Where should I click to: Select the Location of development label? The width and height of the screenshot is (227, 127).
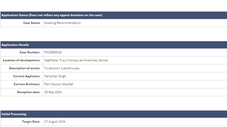[22, 60]
